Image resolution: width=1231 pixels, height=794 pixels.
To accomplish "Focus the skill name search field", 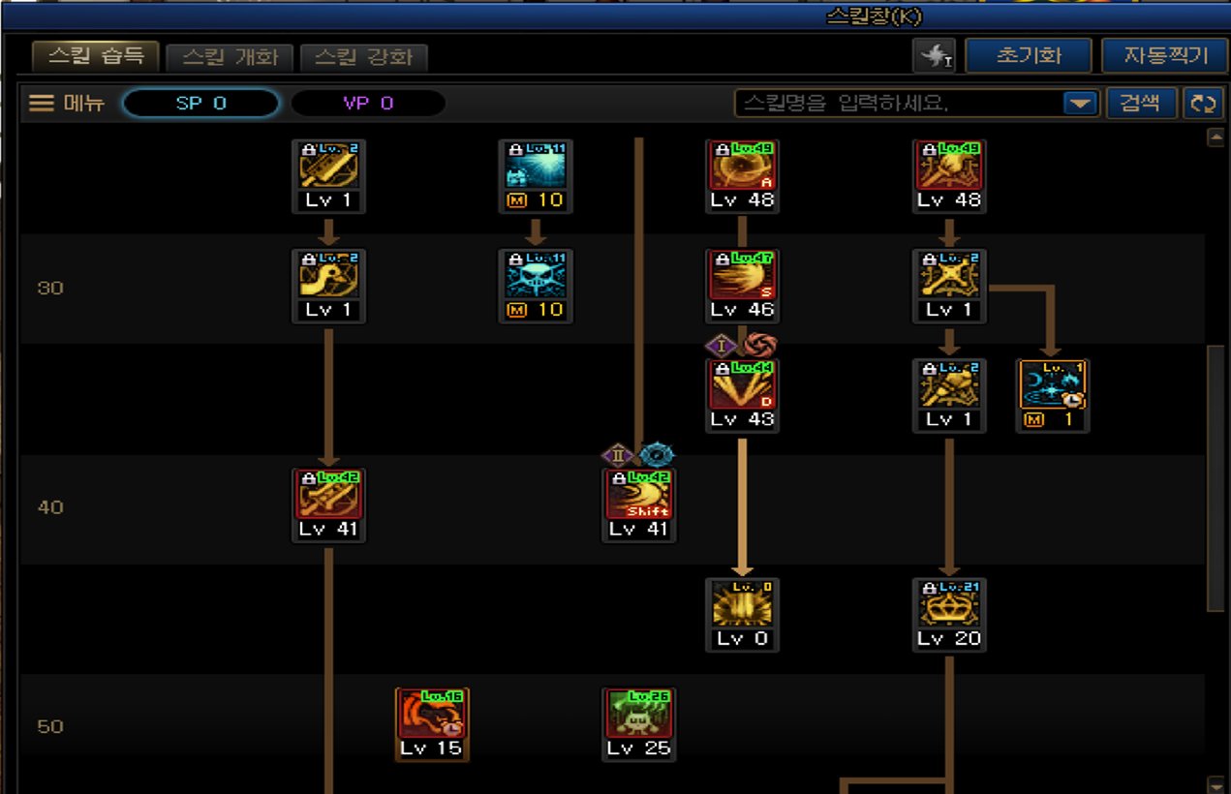I will point(900,104).
